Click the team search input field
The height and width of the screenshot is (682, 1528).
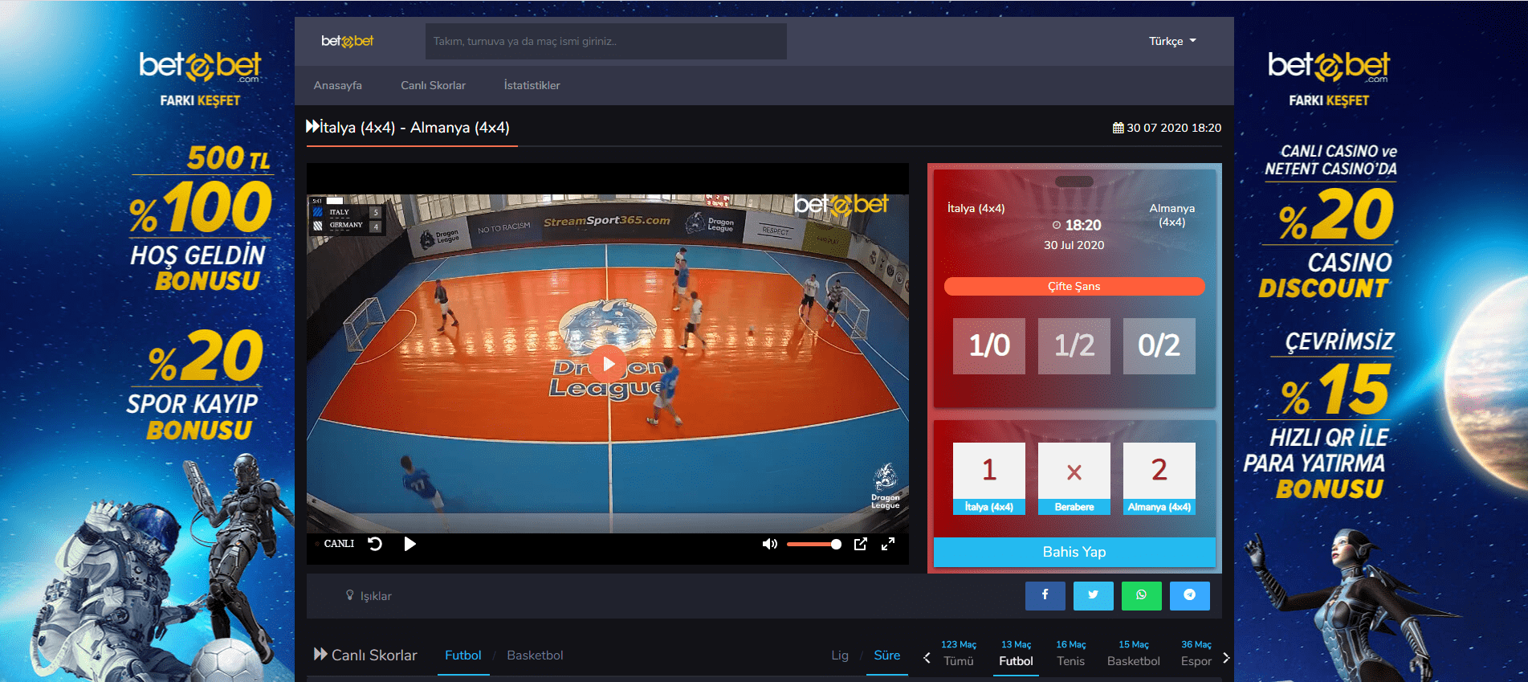605,41
